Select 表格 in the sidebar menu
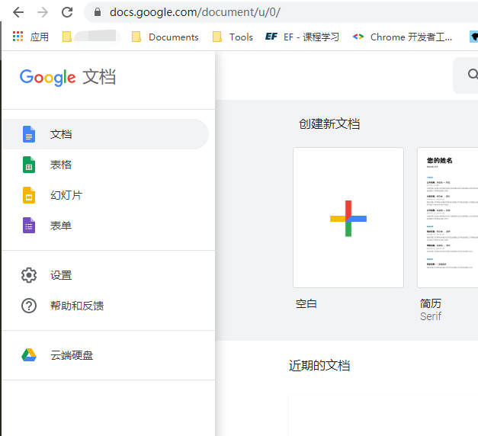The image size is (478, 436). pyautogui.click(x=105, y=165)
